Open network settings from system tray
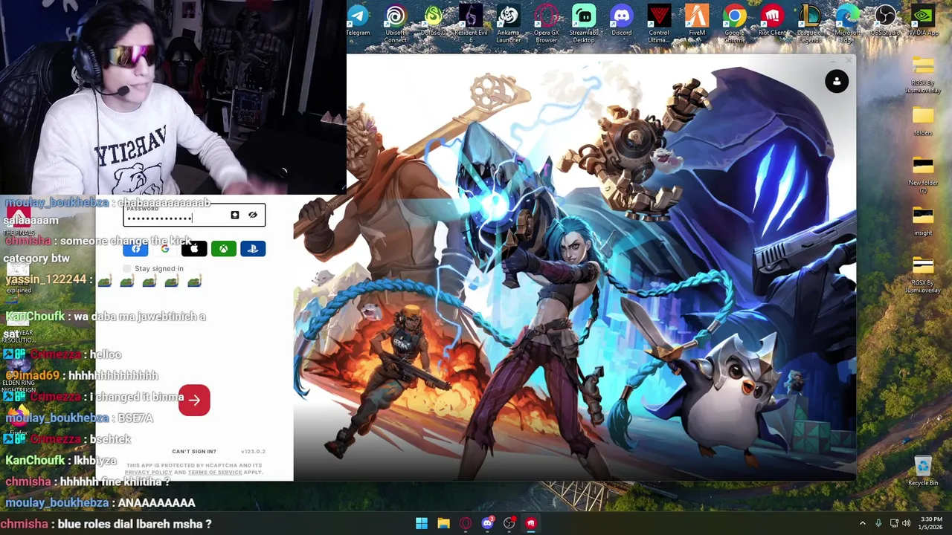Image resolution: width=952 pixels, height=535 pixels. coord(894,523)
